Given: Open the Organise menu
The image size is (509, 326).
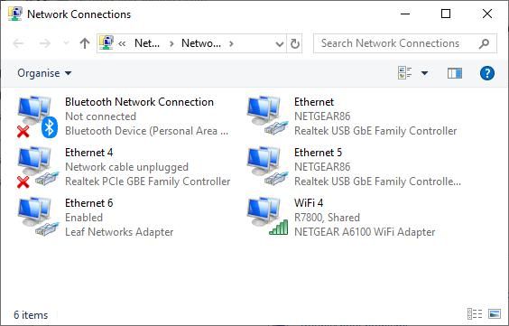Looking at the screenshot, I should pyautogui.click(x=44, y=73).
